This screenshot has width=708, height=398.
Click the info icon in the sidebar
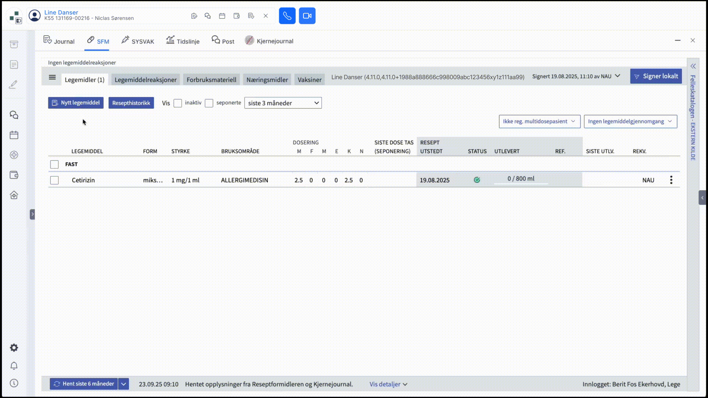point(14,383)
